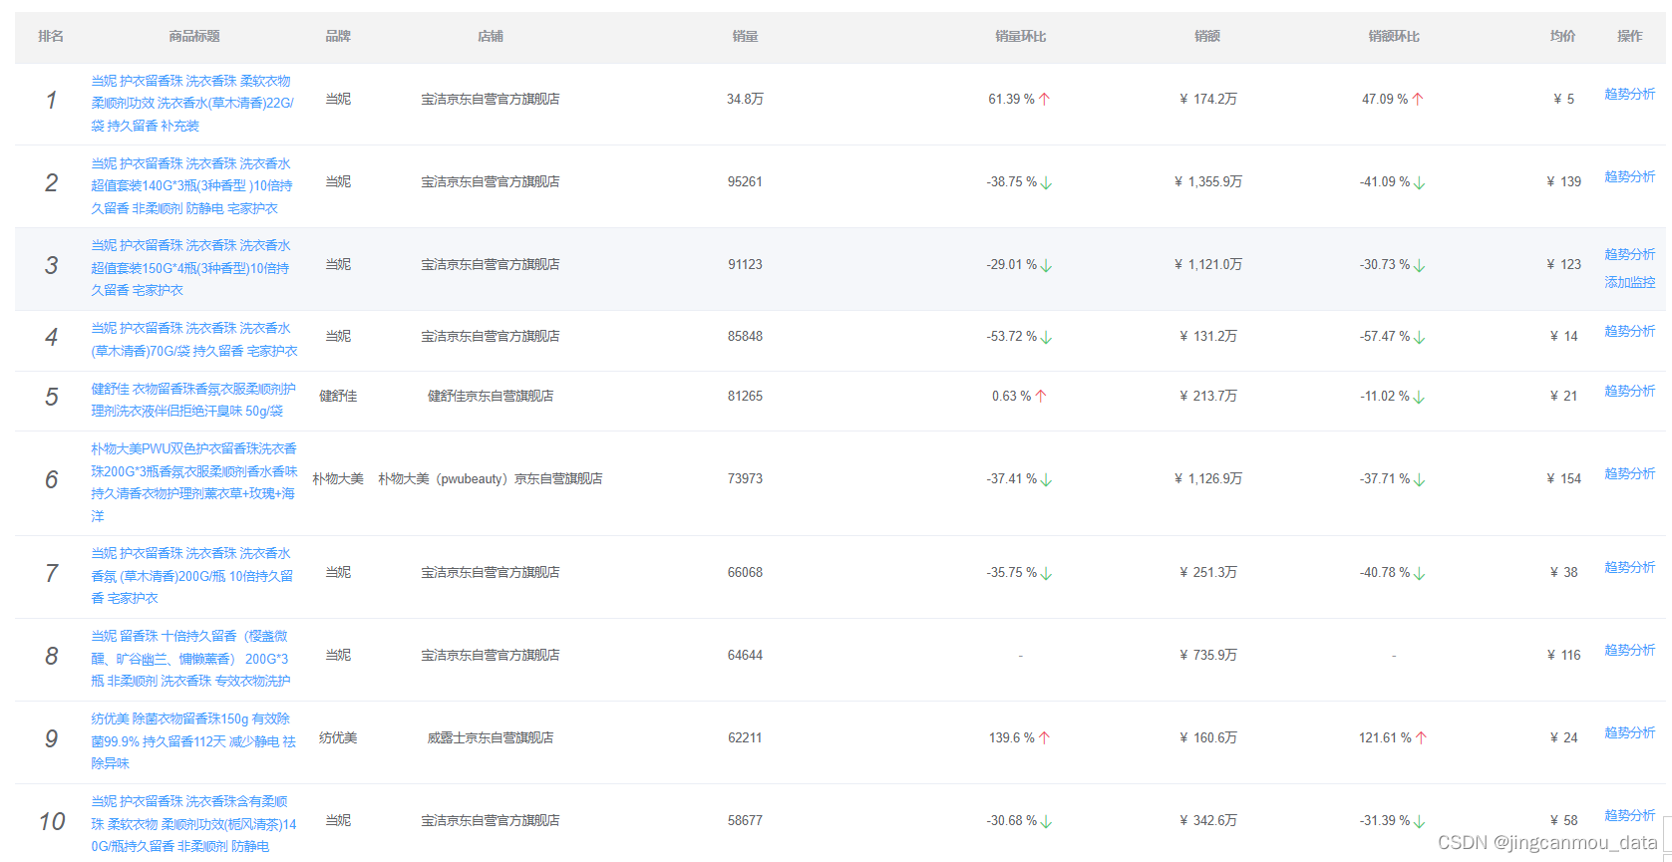Screen dimensions: 1672x862
Task: Select sales amount cell ¥ 1,121.0万
Action: point(1208,264)
